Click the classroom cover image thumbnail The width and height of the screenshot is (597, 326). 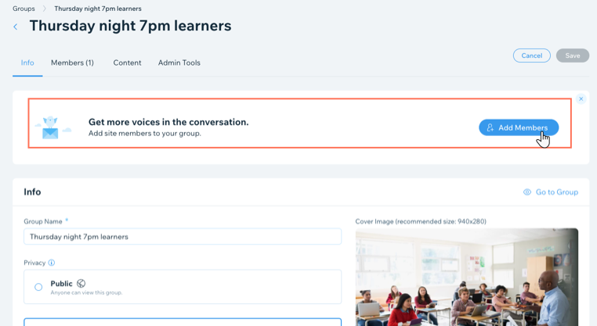(467, 277)
